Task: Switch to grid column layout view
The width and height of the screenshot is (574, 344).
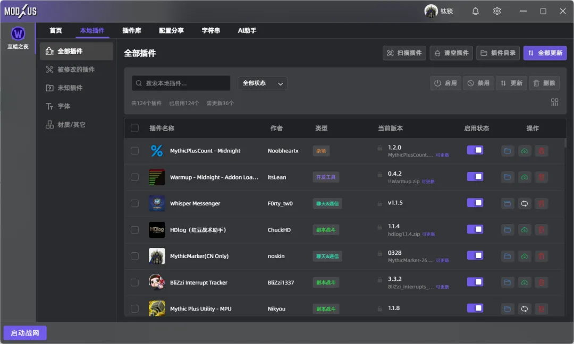Action: click(x=554, y=102)
